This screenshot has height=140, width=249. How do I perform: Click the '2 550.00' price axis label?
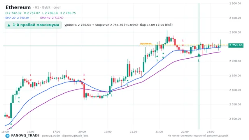point(235,104)
